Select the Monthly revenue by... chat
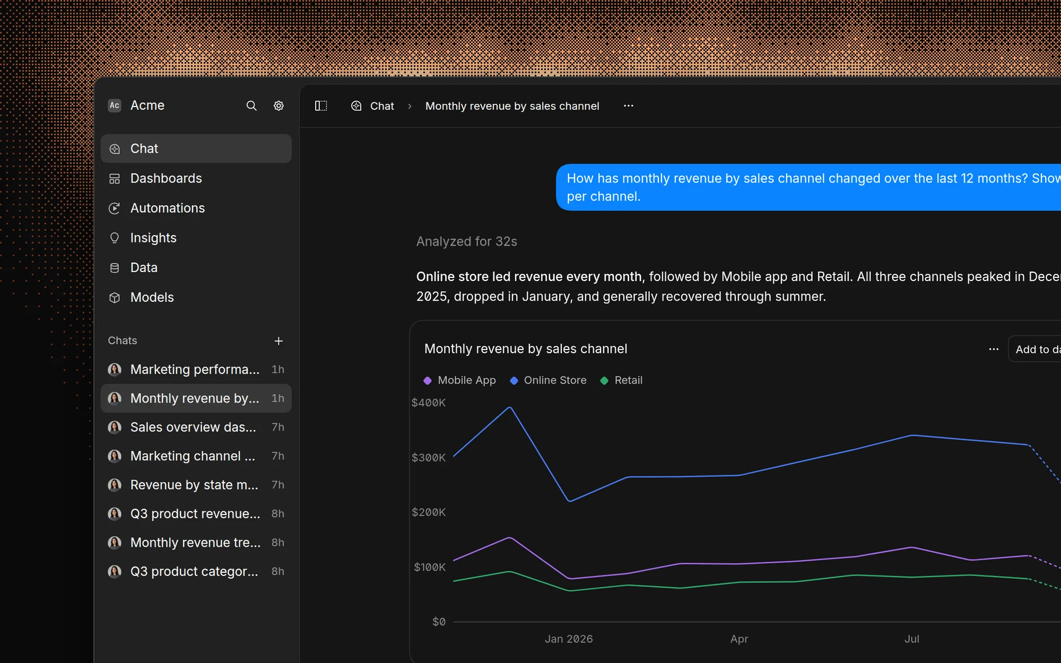1061x663 pixels. tap(196, 398)
